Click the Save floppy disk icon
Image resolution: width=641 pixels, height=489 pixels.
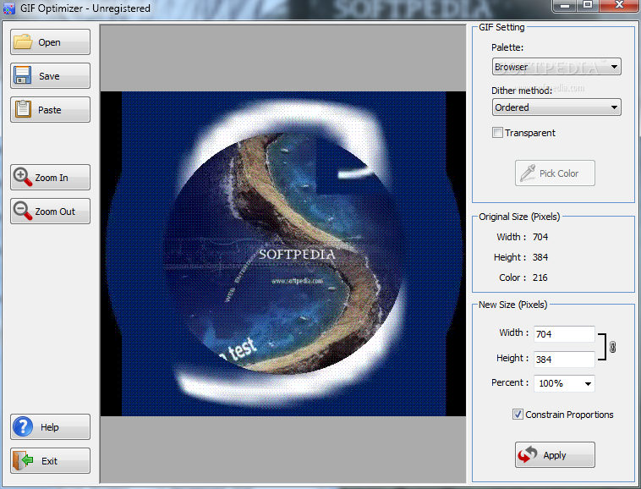22,75
